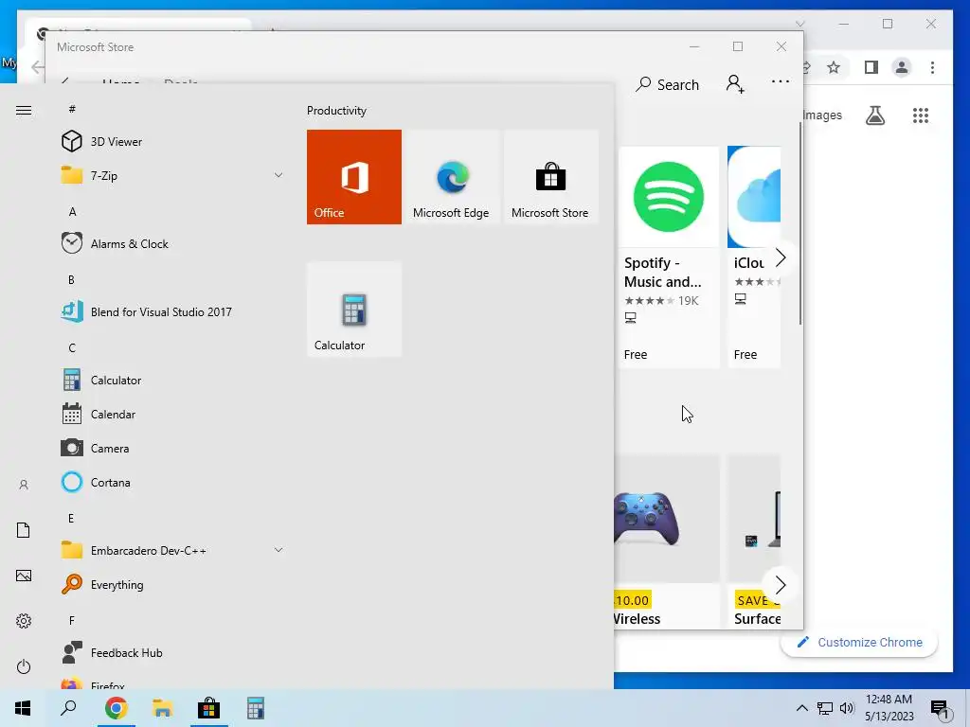
Task: Switch to Chrome on the taskbar
Action: coord(116,708)
